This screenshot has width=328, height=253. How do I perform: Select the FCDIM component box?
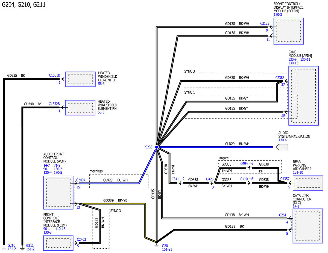click(289, 31)
